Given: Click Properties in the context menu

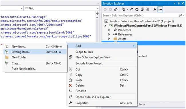Looking at the screenshot, I should point(102,103).
